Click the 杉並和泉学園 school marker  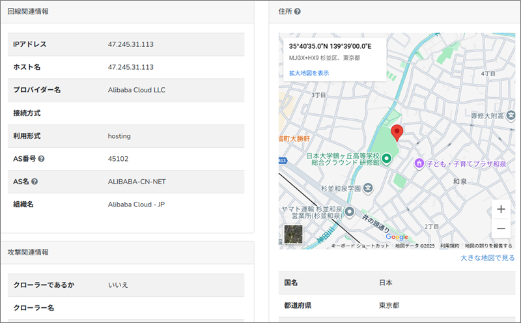(368, 188)
